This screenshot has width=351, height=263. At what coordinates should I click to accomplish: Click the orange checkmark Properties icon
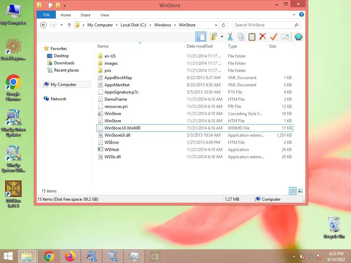tap(274, 37)
